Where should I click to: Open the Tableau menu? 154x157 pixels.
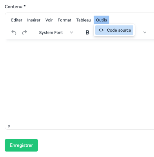pos(83,20)
